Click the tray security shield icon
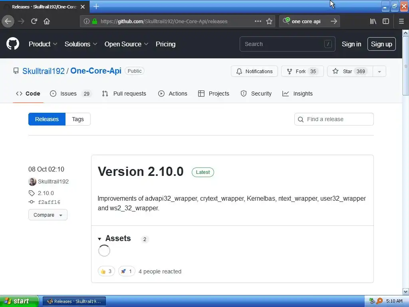Screen dimensions: 409x307 (x=372, y=301)
